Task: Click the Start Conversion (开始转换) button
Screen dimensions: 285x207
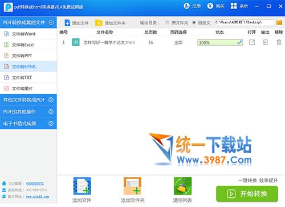Action: (247, 194)
